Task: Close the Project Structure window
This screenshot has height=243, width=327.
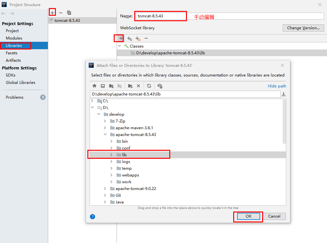Action: 320,4
